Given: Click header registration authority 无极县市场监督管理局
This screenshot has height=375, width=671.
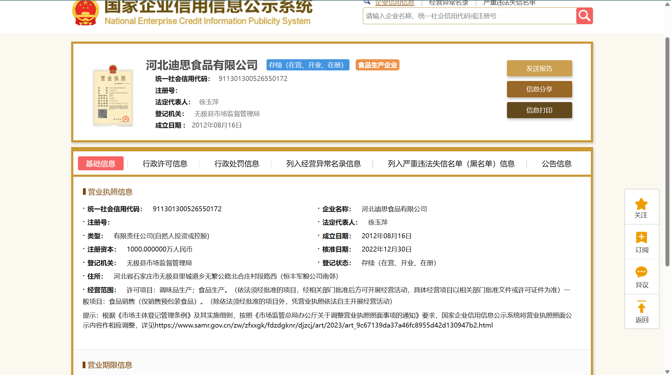Looking at the screenshot, I should (x=227, y=114).
